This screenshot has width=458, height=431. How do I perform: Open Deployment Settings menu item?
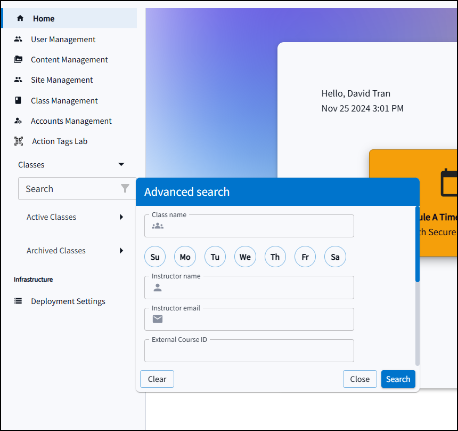coord(68,301)
